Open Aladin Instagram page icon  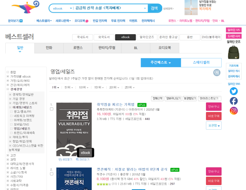click(x=234, y=111)
